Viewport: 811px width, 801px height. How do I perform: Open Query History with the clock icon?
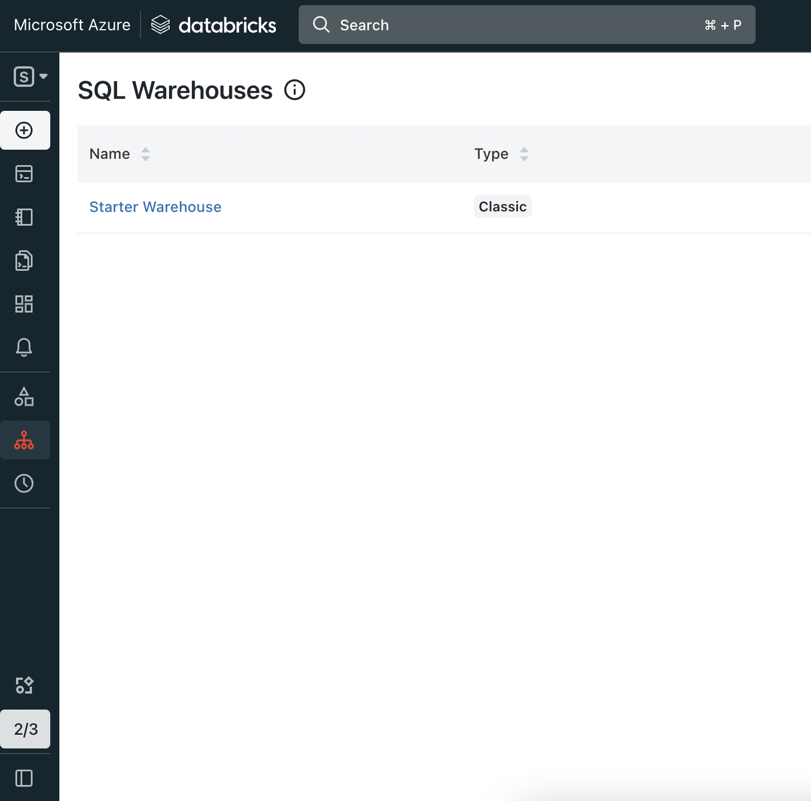tap(25, 483)
